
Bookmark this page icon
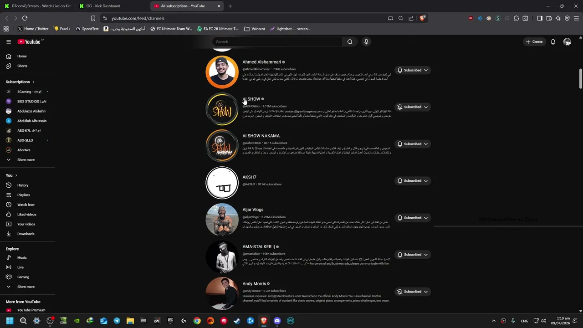tap(93, 18)
